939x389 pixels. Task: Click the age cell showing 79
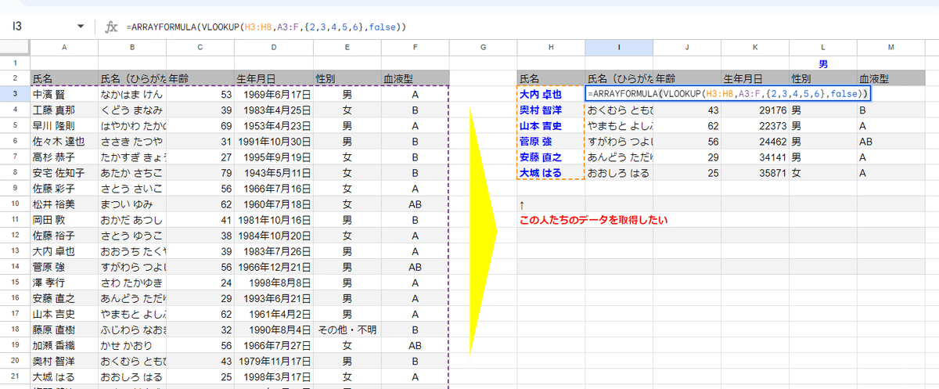point(200,172)
